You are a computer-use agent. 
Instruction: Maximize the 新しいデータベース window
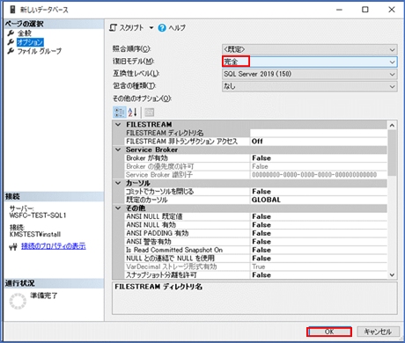[x=365, y=10]
